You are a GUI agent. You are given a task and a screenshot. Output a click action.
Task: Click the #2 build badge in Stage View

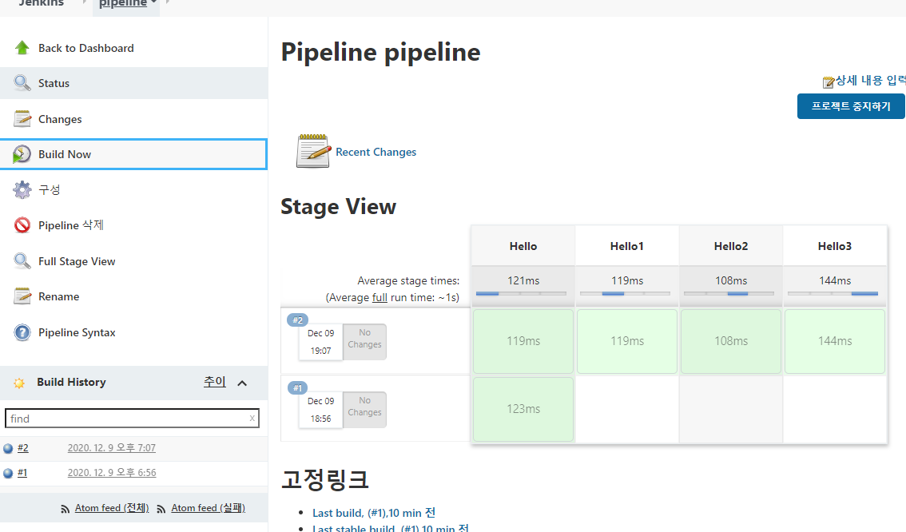297,320
